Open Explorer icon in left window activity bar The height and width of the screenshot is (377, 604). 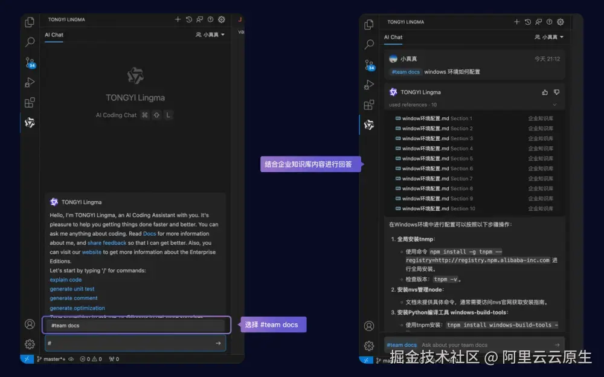tap(30, 22)
